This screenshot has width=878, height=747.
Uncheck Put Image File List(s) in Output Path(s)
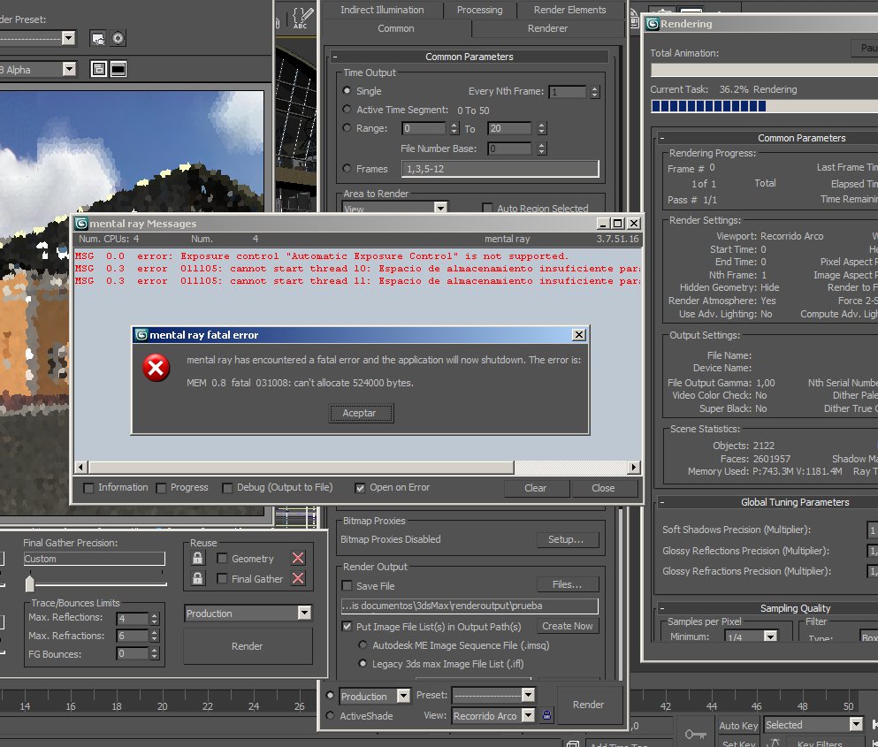347,627
